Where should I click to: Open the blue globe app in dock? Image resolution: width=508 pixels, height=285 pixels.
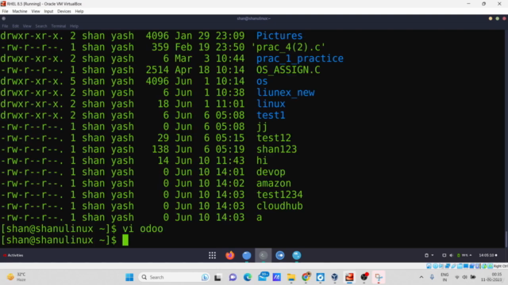pyautogui.click(x=247, y=255)
